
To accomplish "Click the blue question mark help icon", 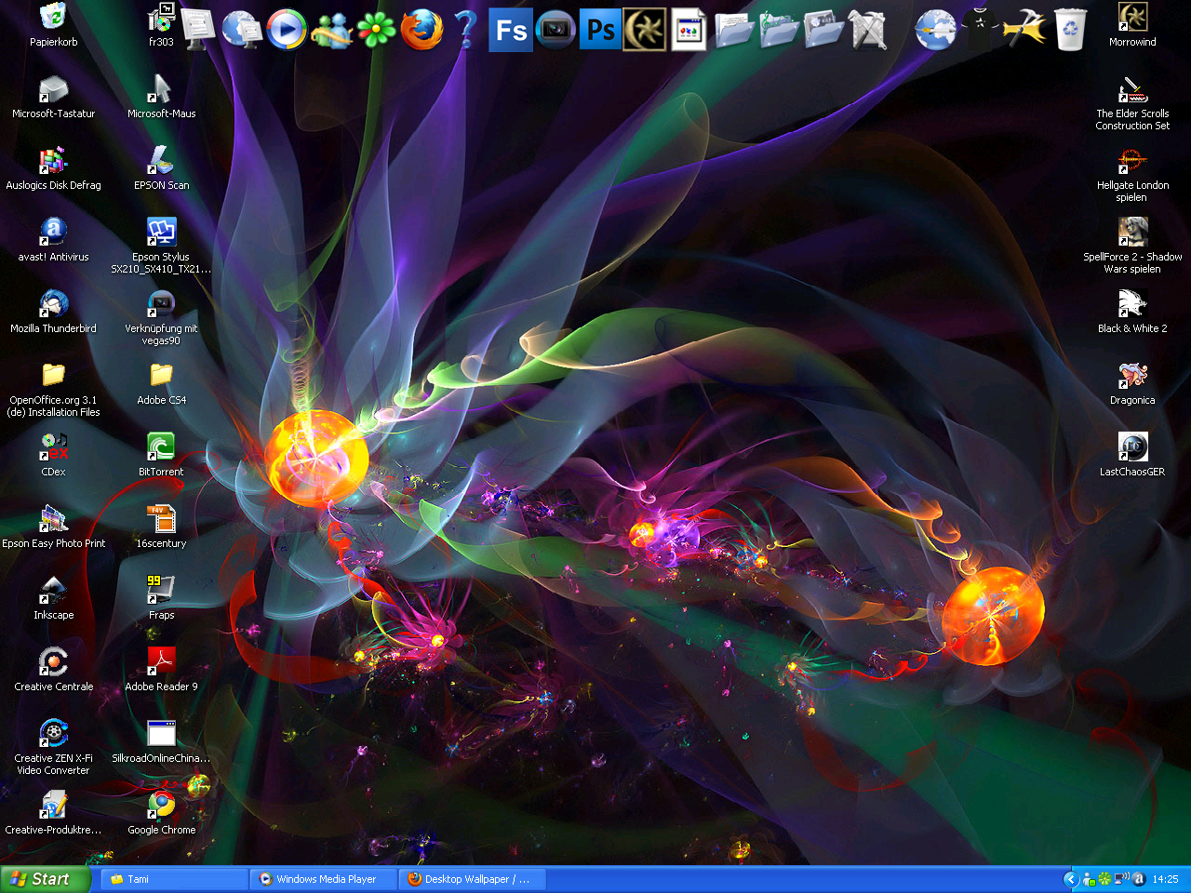I will point(466,30).
